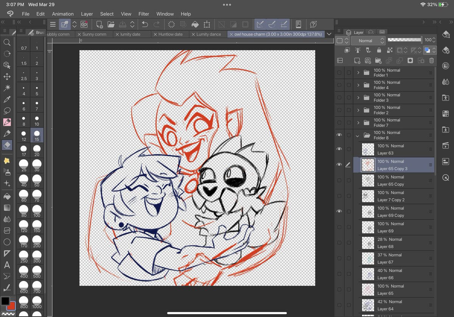Click Create layer mask icon
This screenshot has width=454, height=317.
410,61
